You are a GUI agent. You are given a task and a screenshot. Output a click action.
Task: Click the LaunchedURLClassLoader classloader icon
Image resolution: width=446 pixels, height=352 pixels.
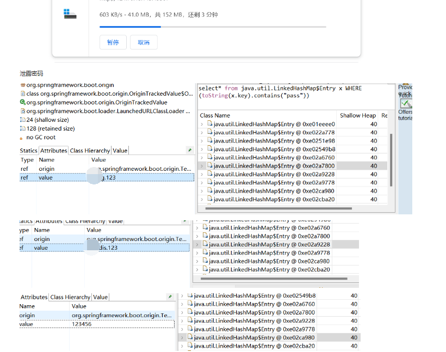pyautogui.click(x=22, y=111)
